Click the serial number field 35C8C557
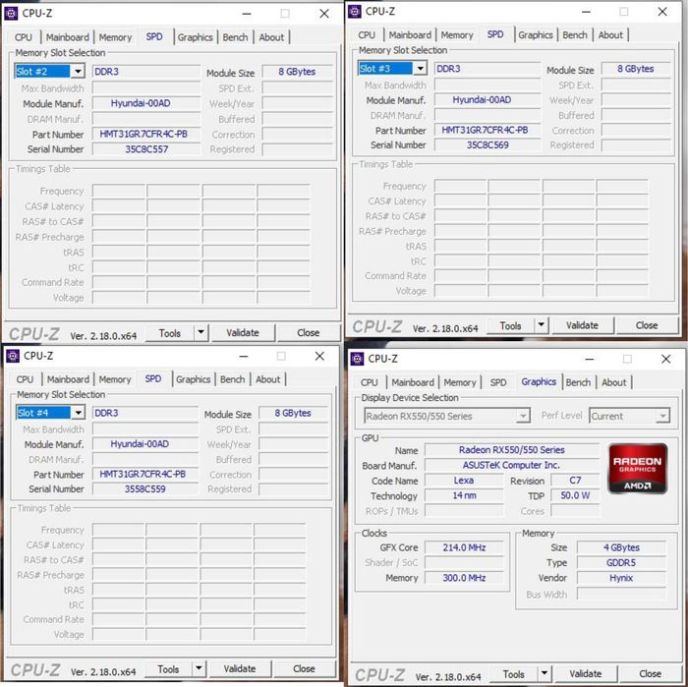This screenshot has width=688, height=687. [x=146, y=149]
